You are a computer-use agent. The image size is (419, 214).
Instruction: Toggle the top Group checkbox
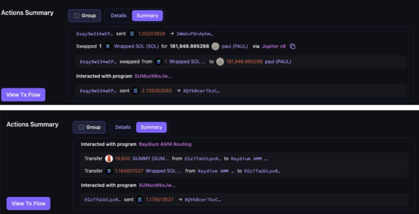point(77,16)
